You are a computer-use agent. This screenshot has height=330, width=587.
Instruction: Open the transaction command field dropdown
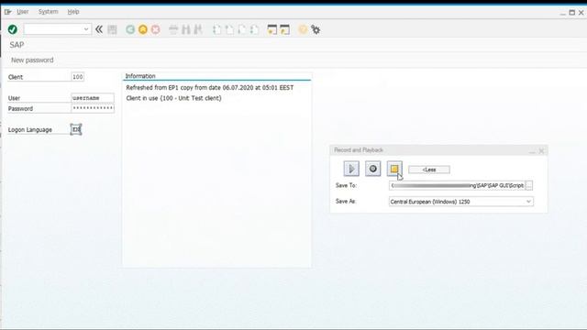tap(86, 29)
